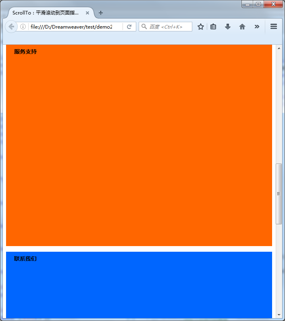The image size is (285, 321).
Task: Open a new tab with plus button
Action: [x=101, y=13]
